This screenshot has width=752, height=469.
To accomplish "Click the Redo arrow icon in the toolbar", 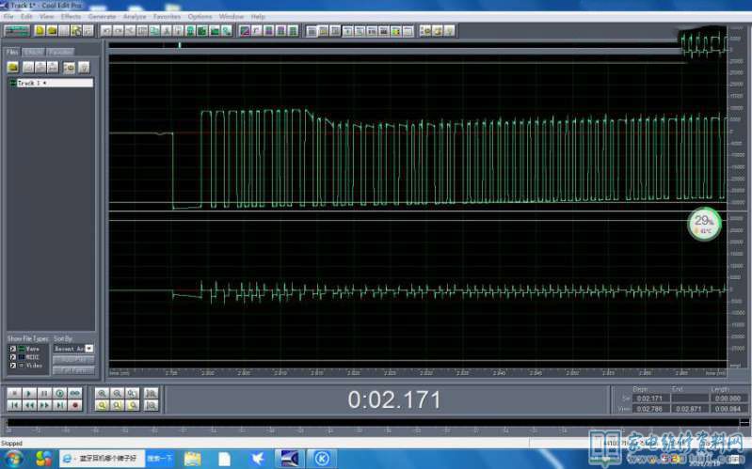I will coord(118,31).
